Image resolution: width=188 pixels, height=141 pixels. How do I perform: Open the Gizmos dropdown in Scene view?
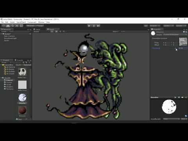[x=116, y=32]
